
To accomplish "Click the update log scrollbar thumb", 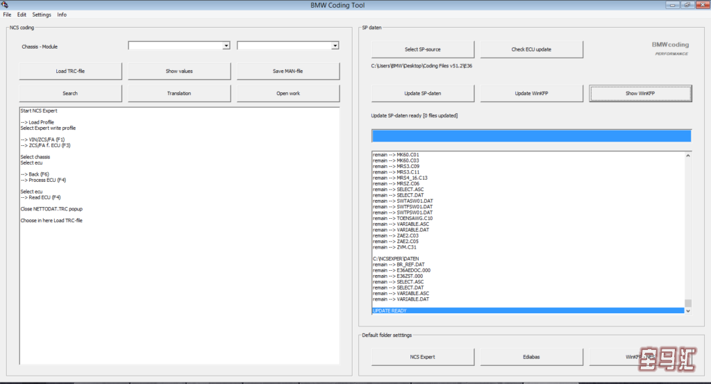I will [688, 303].
